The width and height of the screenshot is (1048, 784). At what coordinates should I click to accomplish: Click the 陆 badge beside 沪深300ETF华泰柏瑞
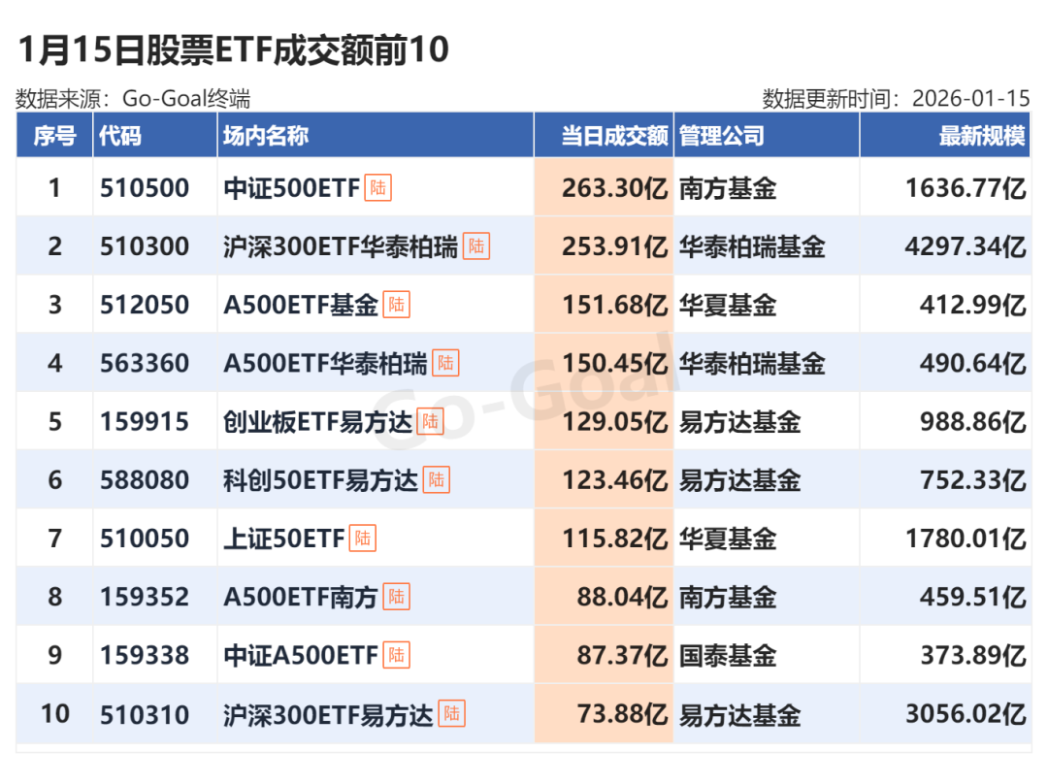point(475,245)
